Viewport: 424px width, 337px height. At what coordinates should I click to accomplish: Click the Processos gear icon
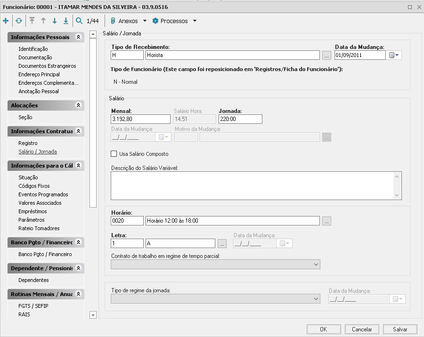(155, 21)
